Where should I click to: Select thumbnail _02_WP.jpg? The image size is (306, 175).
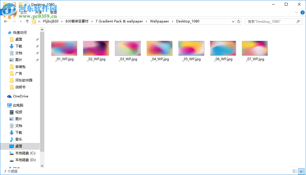click(96, 48)
